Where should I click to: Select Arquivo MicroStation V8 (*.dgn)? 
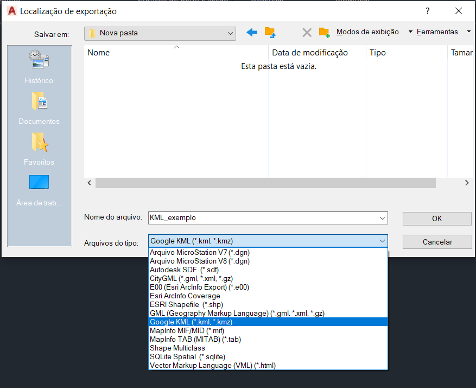(268, 261)
